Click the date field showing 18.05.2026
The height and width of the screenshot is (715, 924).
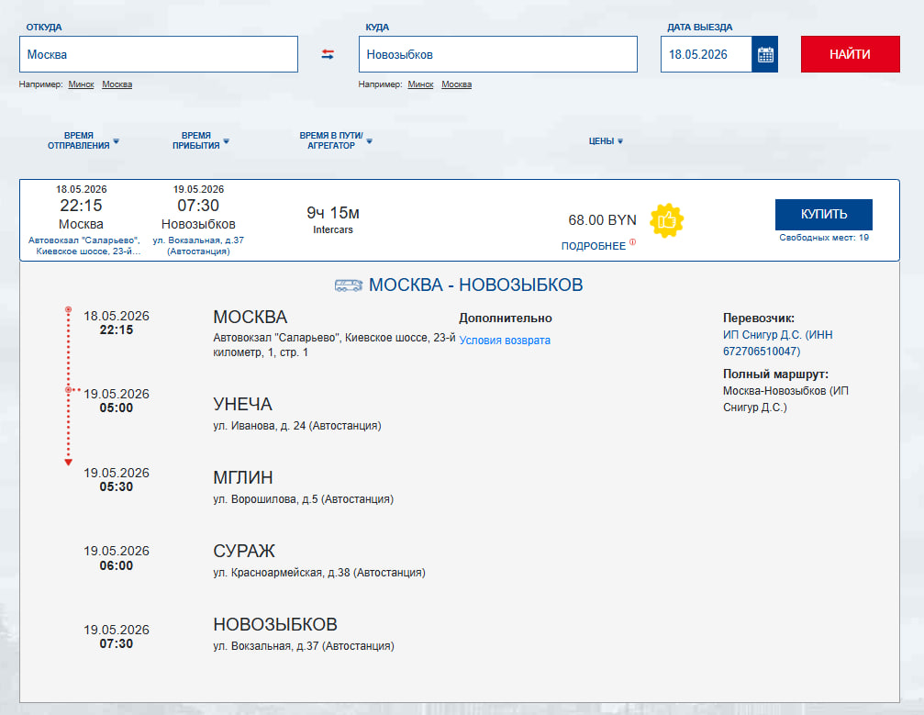pos(707,53)
